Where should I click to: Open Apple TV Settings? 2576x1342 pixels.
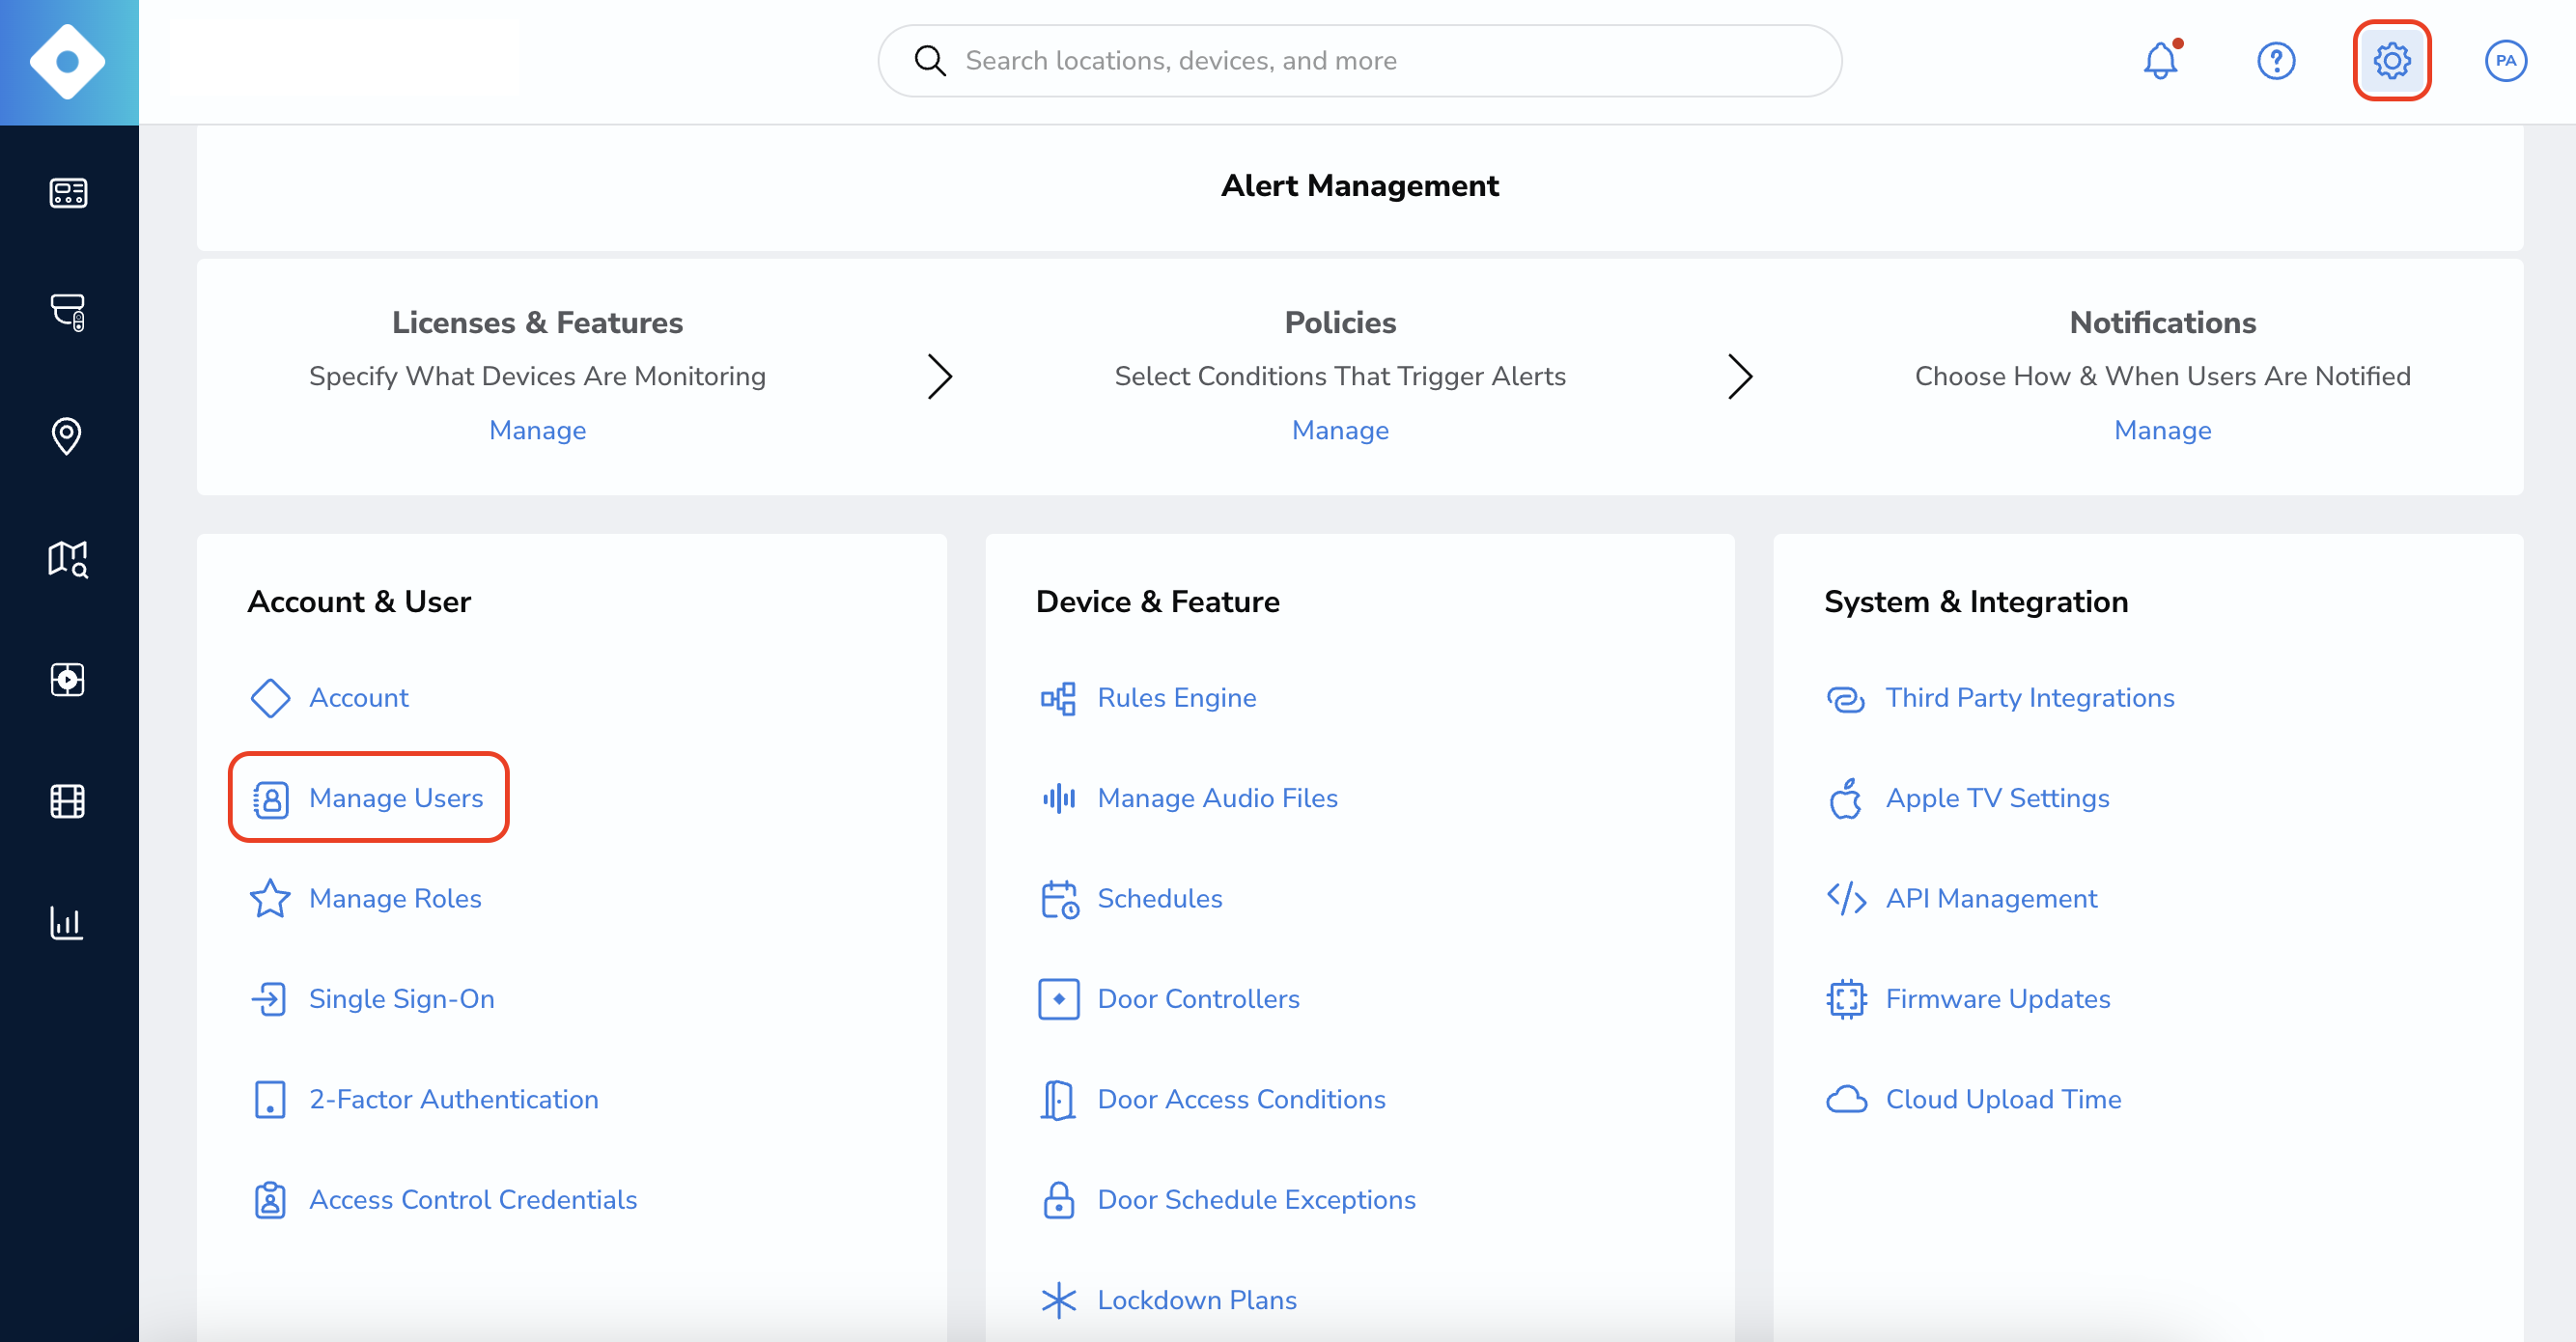point(1997,798)
